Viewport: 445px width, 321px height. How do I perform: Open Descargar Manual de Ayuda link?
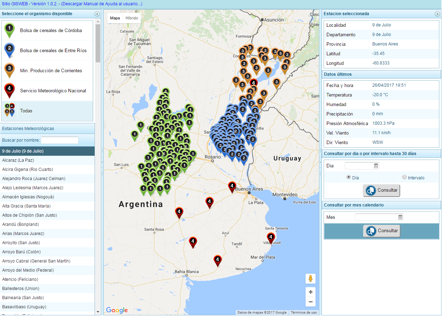(x=102, y=4)
